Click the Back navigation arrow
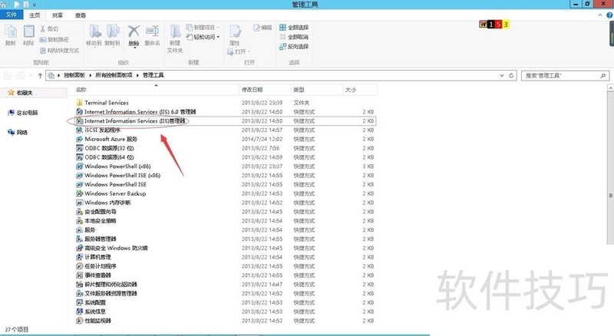 pos(8,76)
